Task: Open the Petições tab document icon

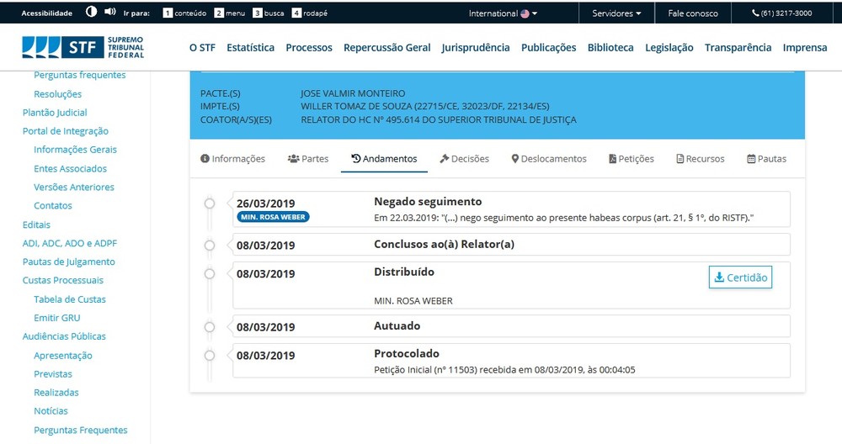Action: 631,159
